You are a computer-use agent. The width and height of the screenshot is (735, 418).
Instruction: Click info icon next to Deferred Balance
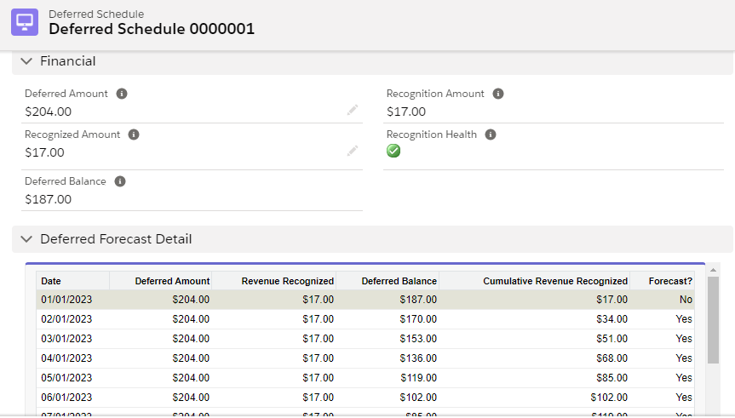pos(120,181)
